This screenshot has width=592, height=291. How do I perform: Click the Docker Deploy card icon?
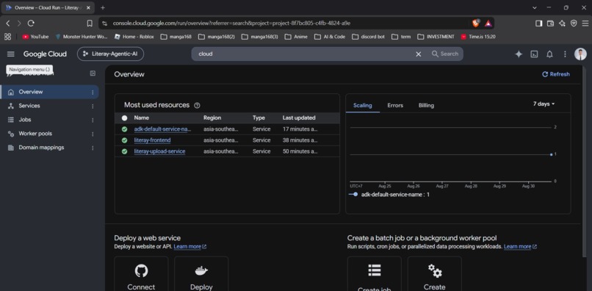click(201, 270)
